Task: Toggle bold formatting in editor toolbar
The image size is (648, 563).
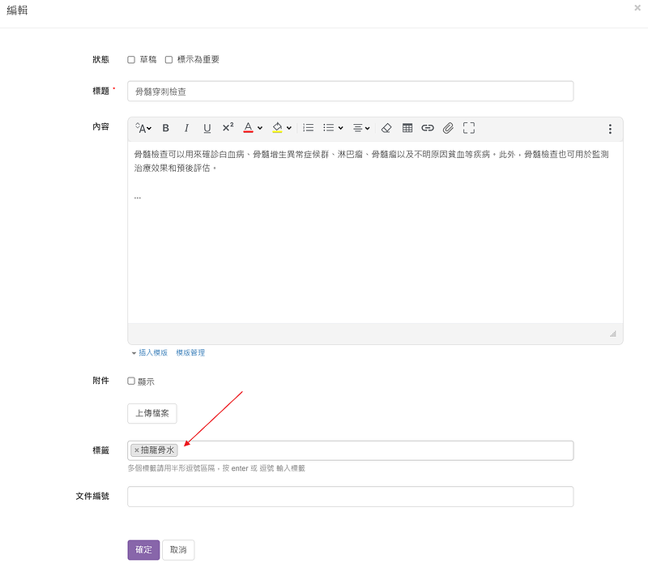Action: click(166, 128)
